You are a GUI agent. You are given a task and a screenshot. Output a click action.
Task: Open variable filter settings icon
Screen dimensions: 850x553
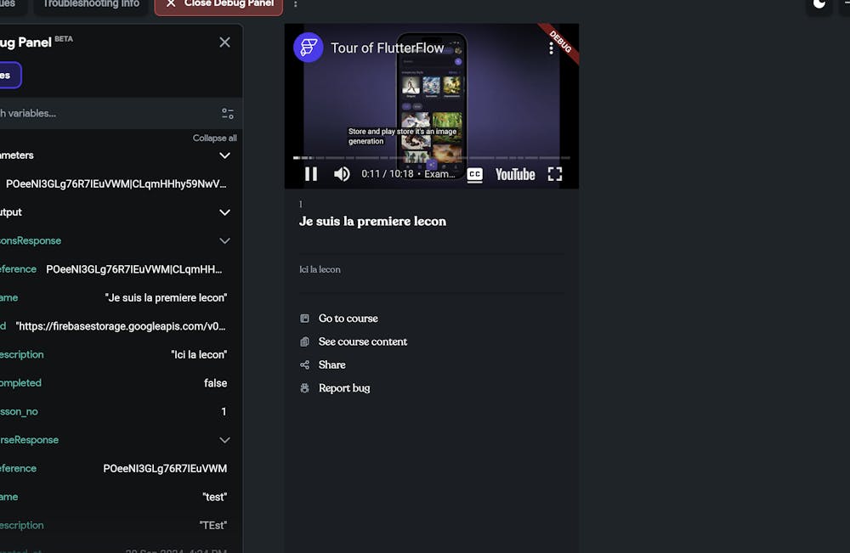tap(228, 113)
